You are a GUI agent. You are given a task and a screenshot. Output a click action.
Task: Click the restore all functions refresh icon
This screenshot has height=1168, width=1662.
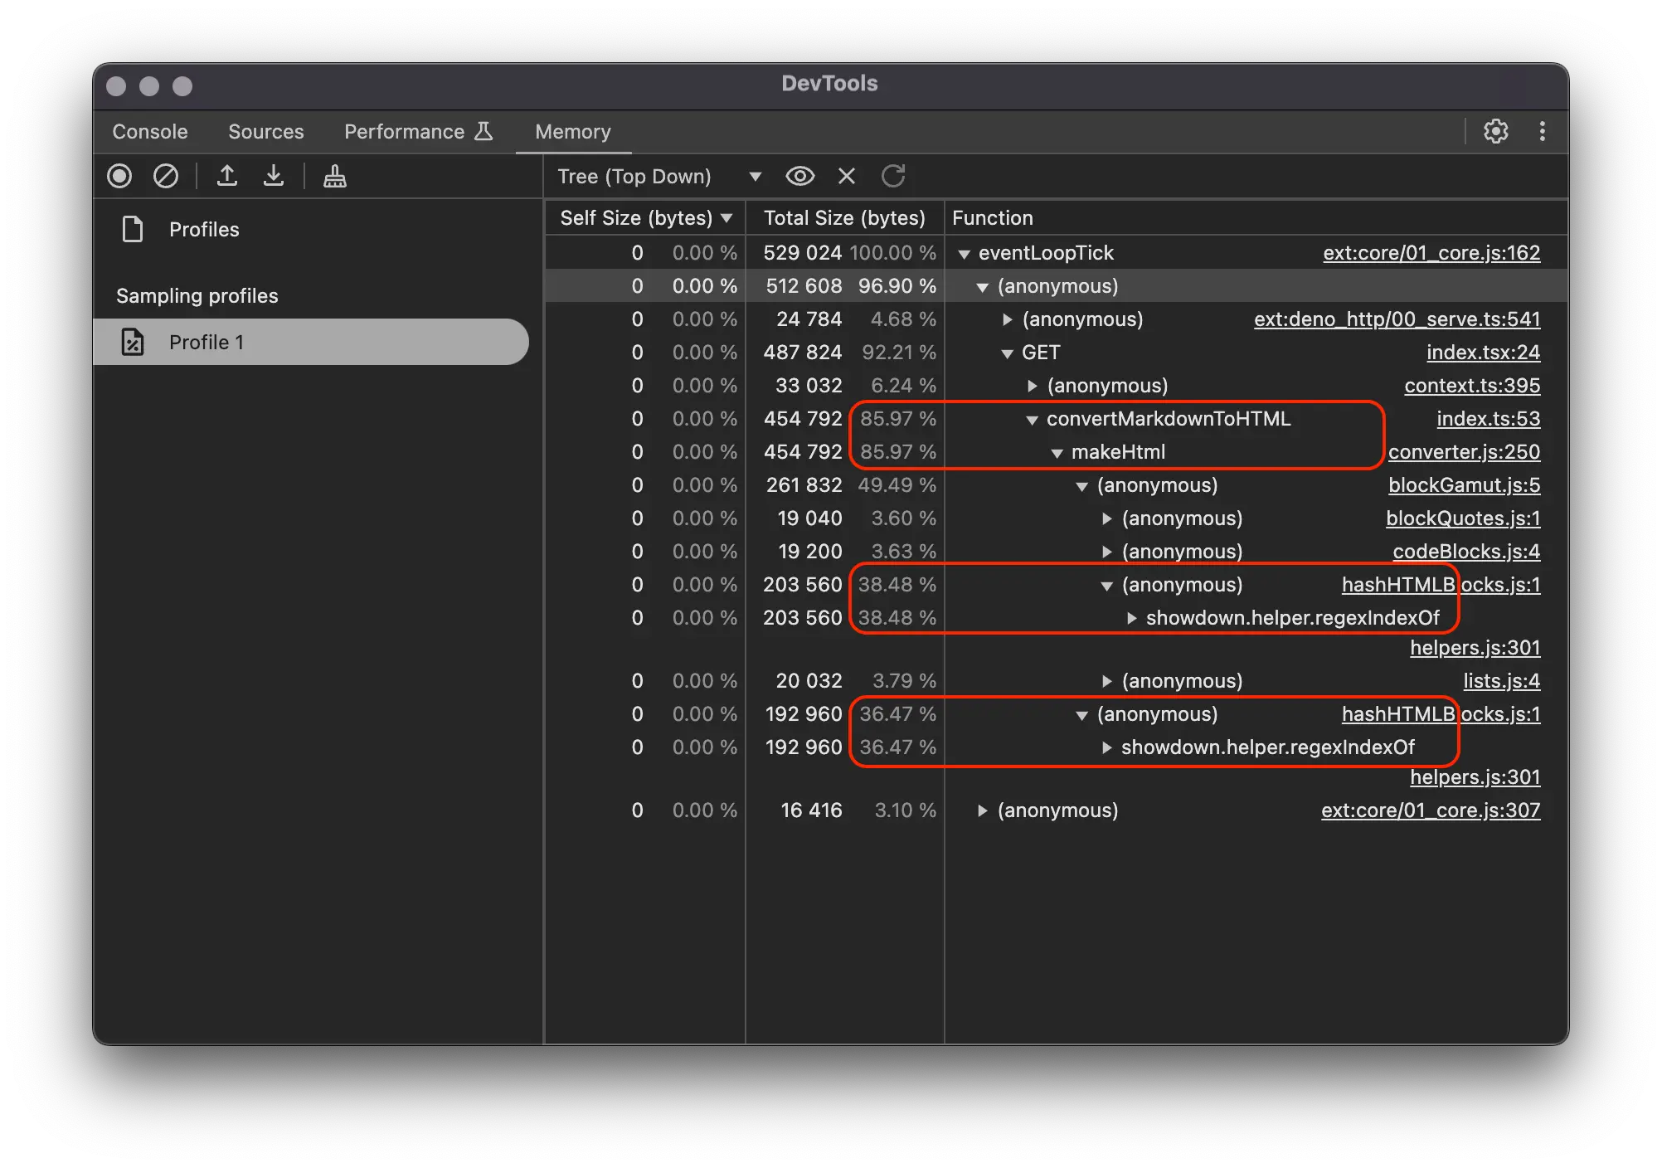[x=892, y=176]
